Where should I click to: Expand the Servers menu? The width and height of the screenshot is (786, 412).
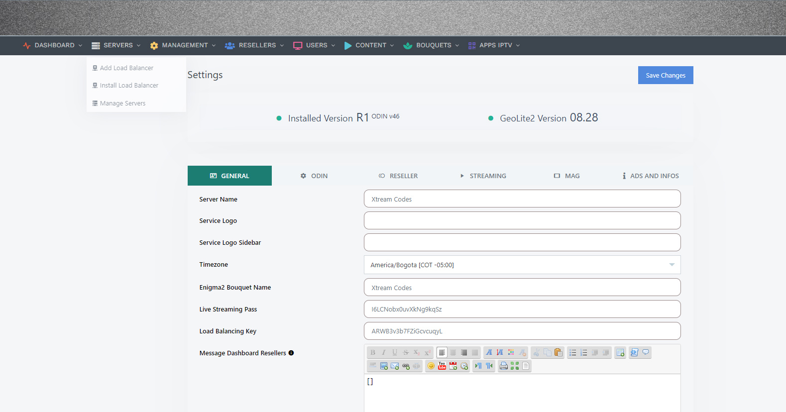[x=116, y=45]
